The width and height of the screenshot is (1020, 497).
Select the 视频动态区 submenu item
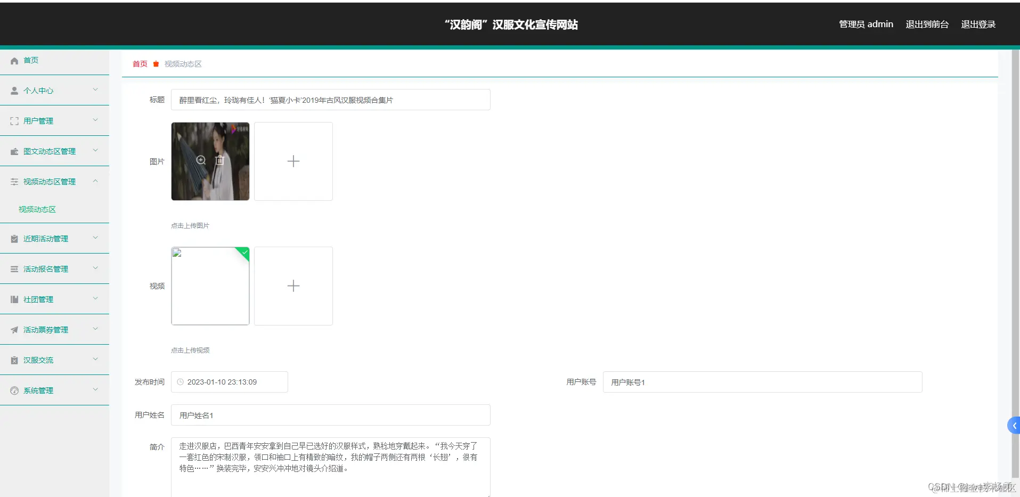[x=54, y=209]
